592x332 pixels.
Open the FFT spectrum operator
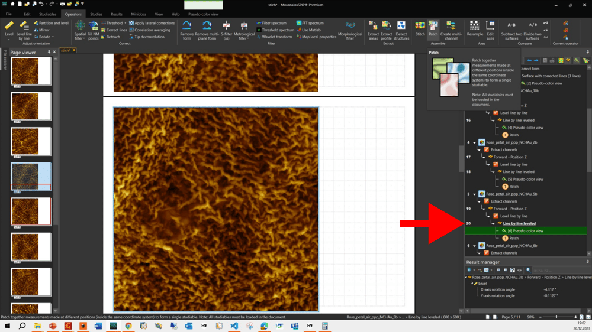tap(310, 23)
